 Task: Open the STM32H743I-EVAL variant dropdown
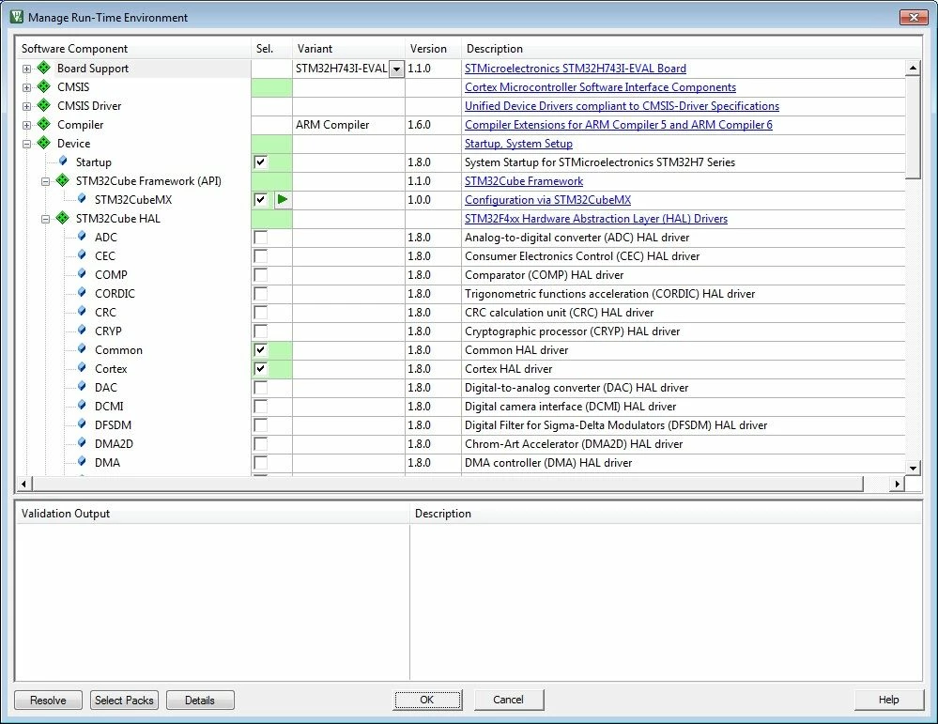pos(396,69)
